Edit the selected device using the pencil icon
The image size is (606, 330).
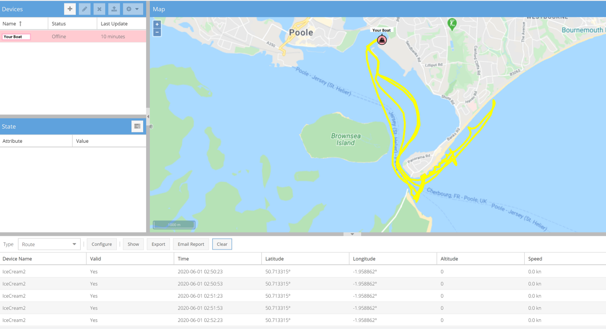84,9
